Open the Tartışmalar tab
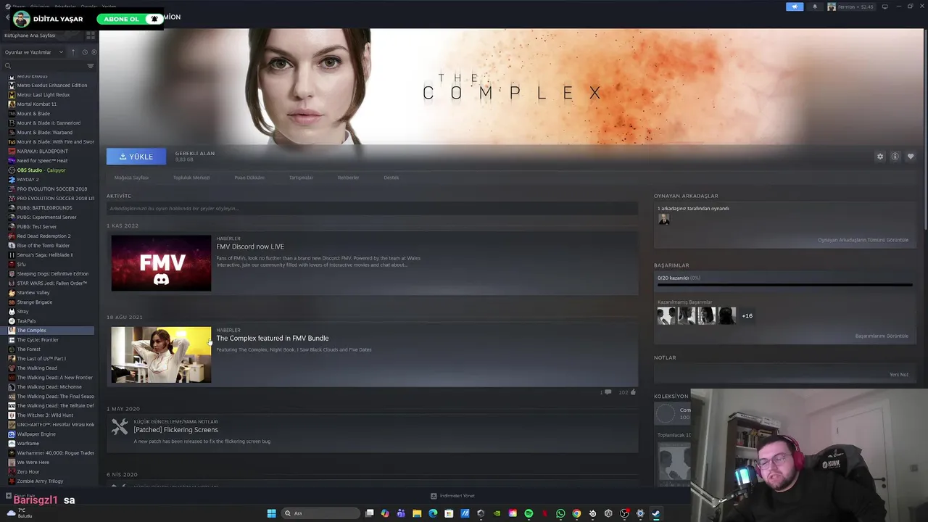The image size is (928, 522). pos(301,178)
